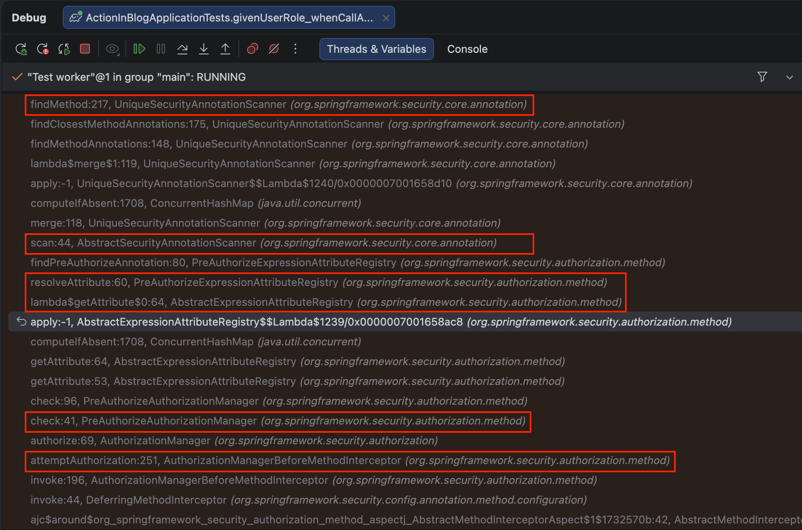The width and height of the screenshot is (802, 530).
Task: Select frame scan:44 AbstractSecurityAnnotationScanner
Action: click(264, 243)
